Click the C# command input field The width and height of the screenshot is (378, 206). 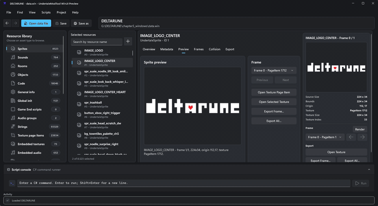coord(184,183)
